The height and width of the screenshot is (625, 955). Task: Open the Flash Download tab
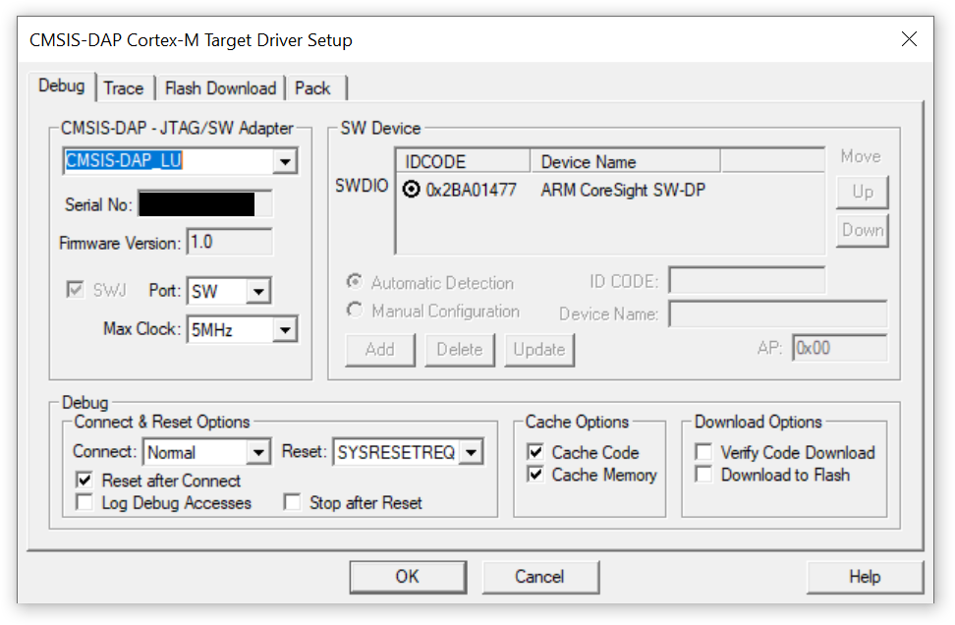pyautogui.click(x=220, y=88)
